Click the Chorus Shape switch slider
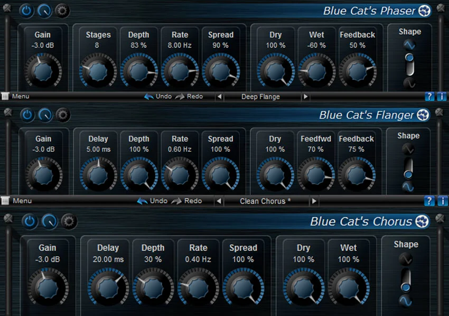Image resolution: width=449 pixels, height=316 pixels. point(406,280)
